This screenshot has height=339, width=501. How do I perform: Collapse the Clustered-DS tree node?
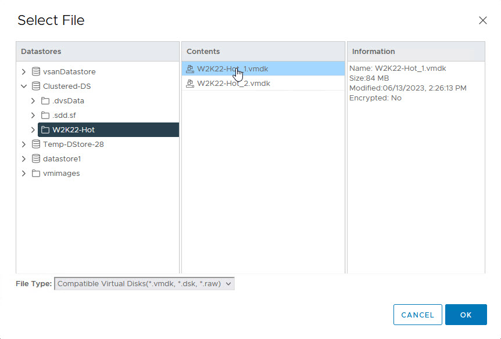click(24, 86)
